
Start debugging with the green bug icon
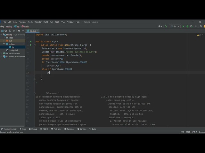tap(187, 26)
